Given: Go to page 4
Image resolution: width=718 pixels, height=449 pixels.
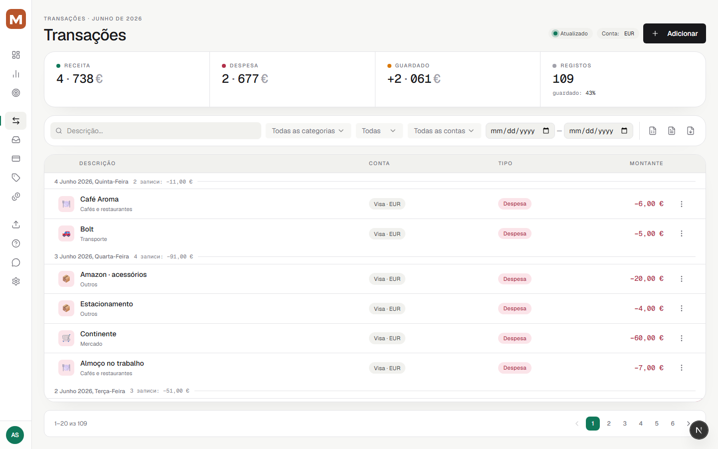Looking at the screenshot, I should (641, 424).
